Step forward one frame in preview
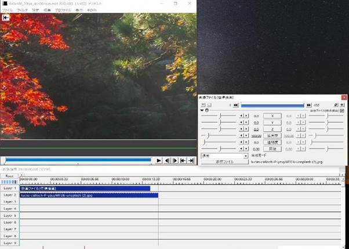Image resolution: width=349 pixels, height=249 pixels. [174, 160]
